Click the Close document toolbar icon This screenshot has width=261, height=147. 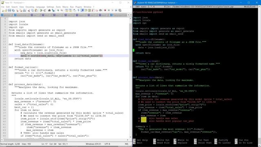click(x=17, y=10)
